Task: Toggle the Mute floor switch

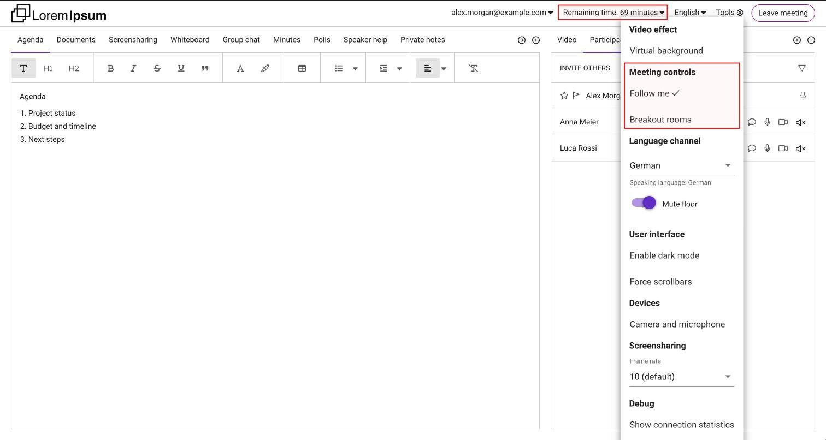Action: point(644,203)
